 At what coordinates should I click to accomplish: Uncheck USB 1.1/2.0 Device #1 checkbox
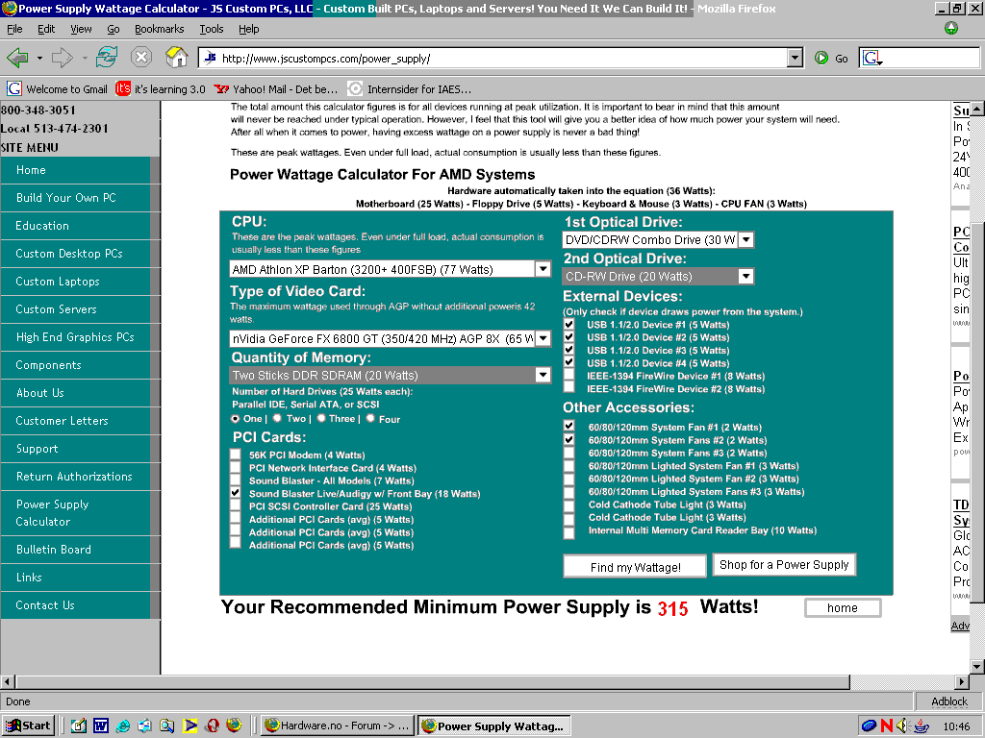point(569,325)
